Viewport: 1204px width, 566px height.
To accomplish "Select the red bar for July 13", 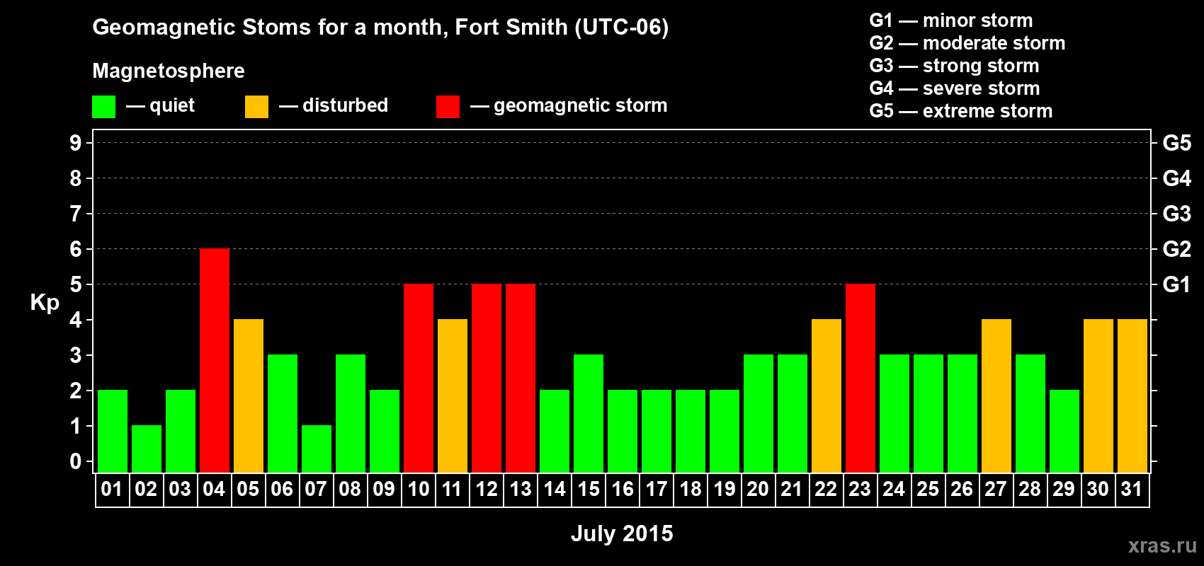I will pyautogui.click(x=521, y=378).
